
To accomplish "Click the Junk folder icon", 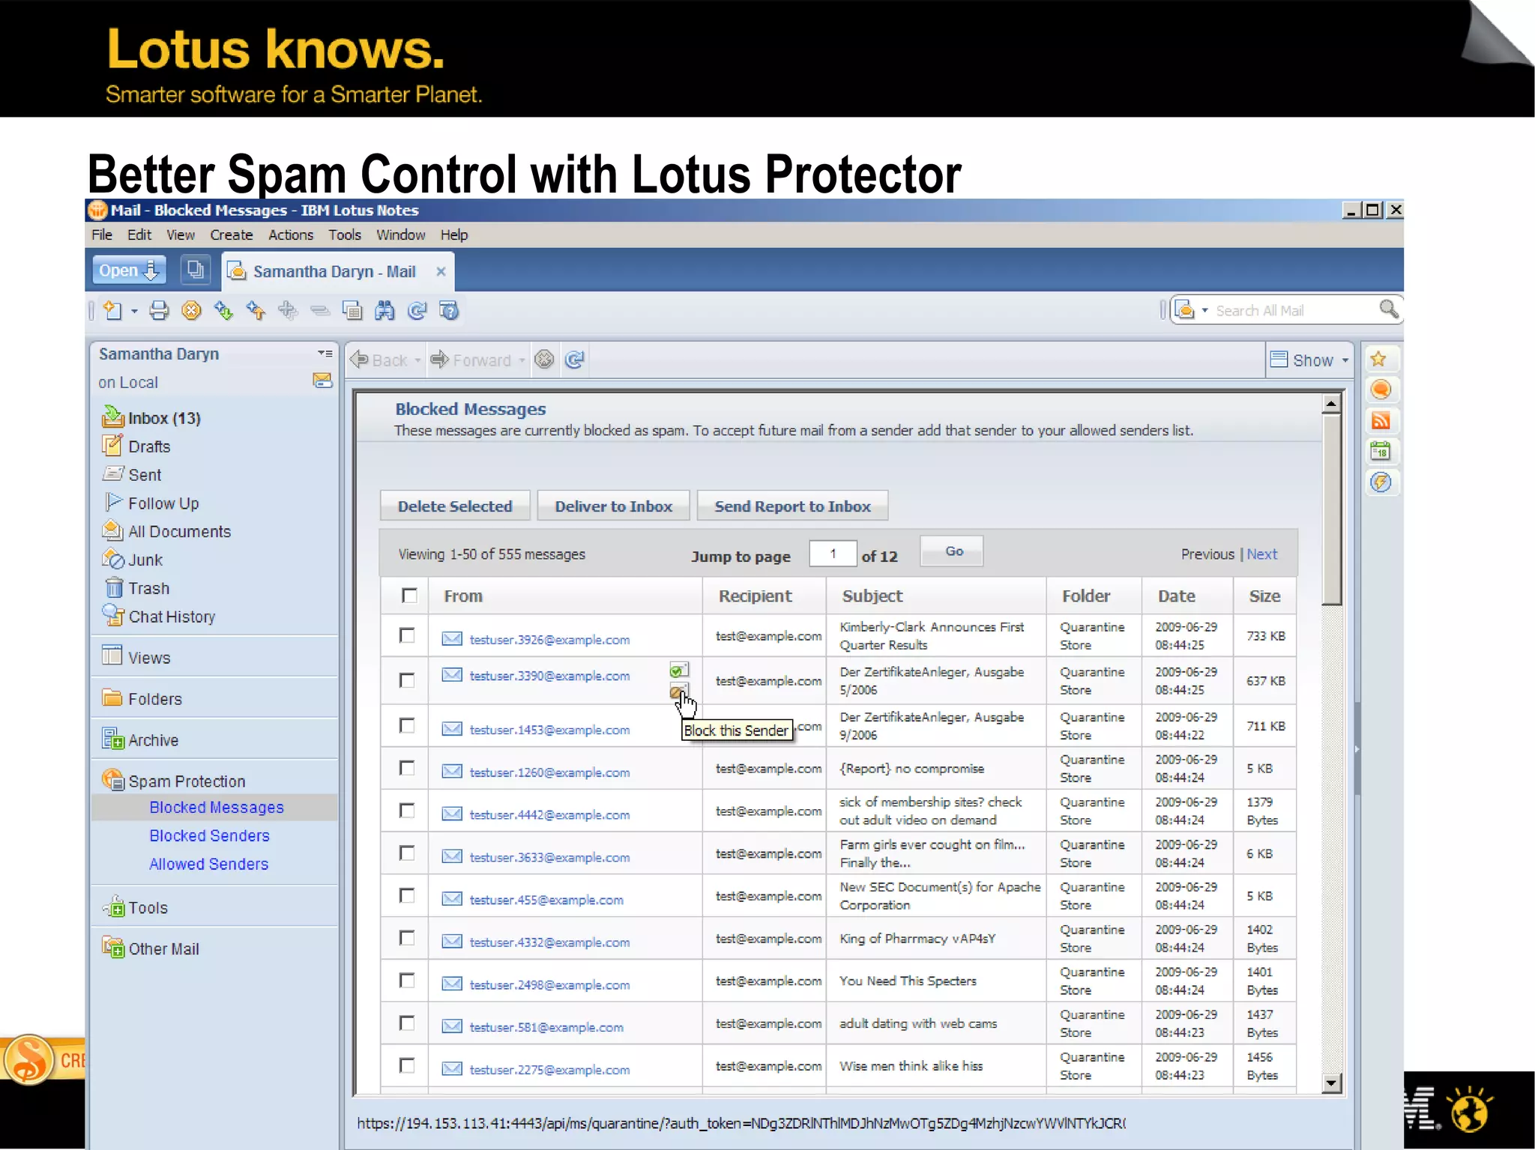I will pyautogui.click(x=112, y=559).
